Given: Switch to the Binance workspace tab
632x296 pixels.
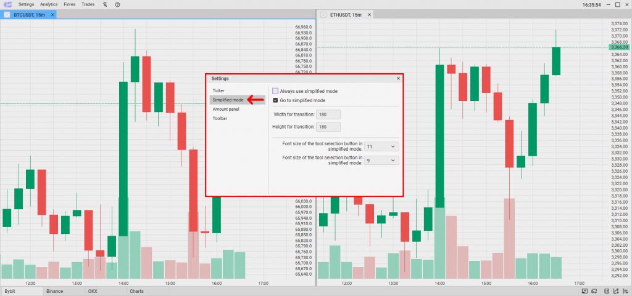Looking at the screenshot, I should pyautogui.click(x=63, y=291).
